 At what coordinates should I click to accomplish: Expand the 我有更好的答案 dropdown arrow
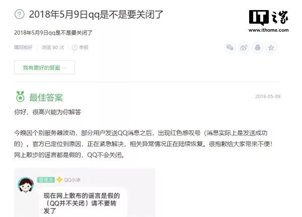click(64, 68)
